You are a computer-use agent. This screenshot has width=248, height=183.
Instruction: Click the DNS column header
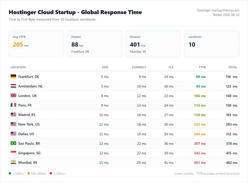[x=105, y=67]
